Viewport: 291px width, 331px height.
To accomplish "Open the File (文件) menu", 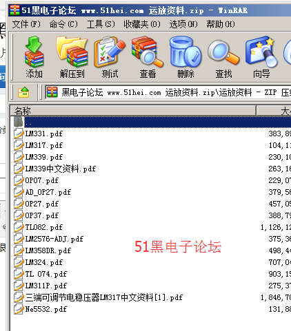I will pos(26,24).
